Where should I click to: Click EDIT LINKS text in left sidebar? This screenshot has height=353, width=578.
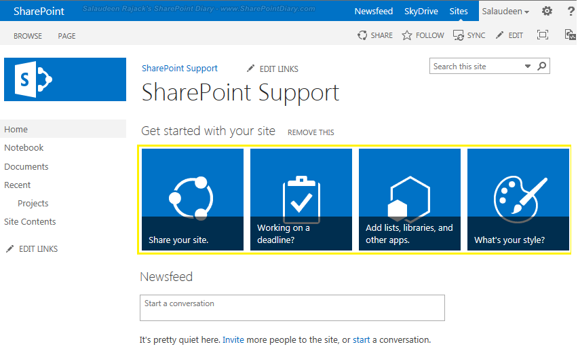[39, 249]
